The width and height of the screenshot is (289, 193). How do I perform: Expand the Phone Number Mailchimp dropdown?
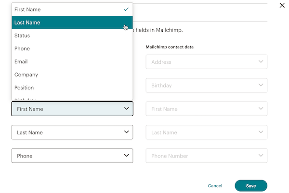pos(206,156)
